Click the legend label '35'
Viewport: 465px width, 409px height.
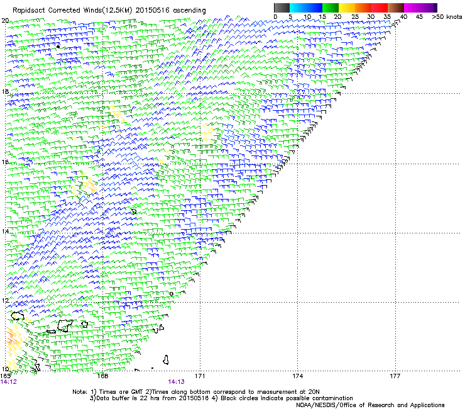coord(387,17)
